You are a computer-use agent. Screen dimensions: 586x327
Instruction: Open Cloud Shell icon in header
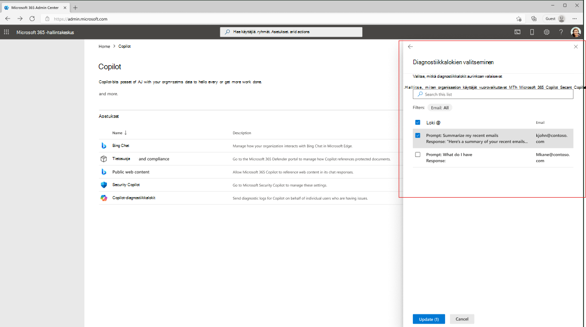(x=517, y=32)
